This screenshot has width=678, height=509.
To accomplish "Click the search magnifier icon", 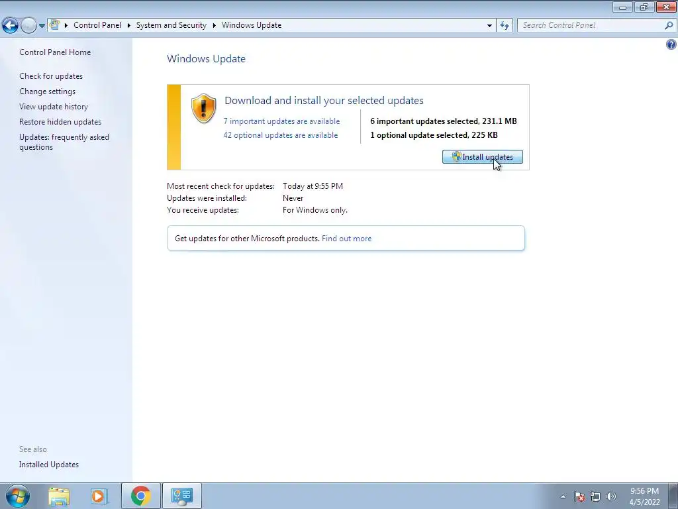I will [x=669, y=25].
